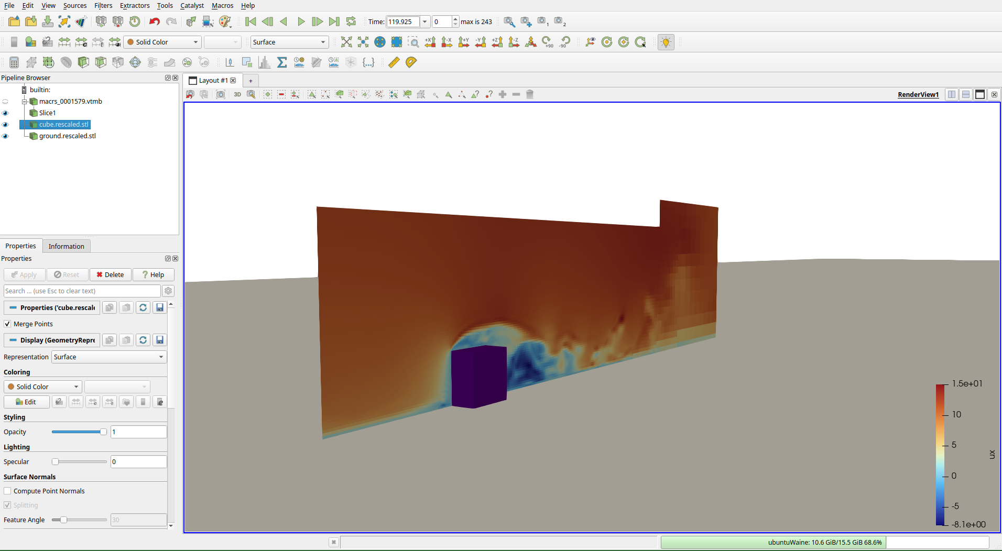The width and height of the screenshot is (1002, 551).
Task: Click the Play animation button
Action: [x=301, y=21]
